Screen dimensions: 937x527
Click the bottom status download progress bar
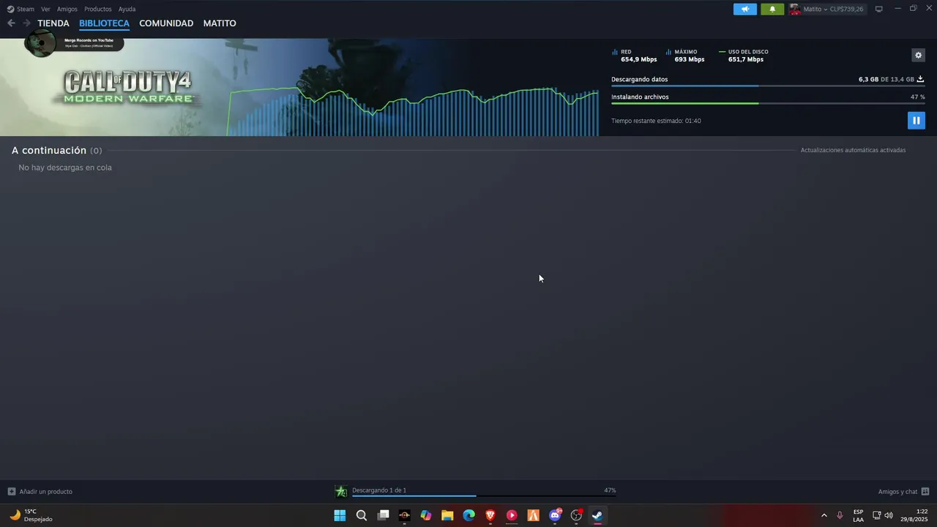click(x=484, y=496)
